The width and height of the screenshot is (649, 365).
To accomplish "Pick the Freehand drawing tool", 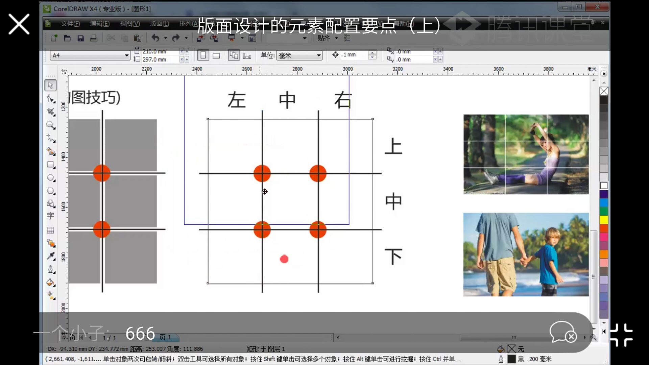I will (x=51, y=138).
